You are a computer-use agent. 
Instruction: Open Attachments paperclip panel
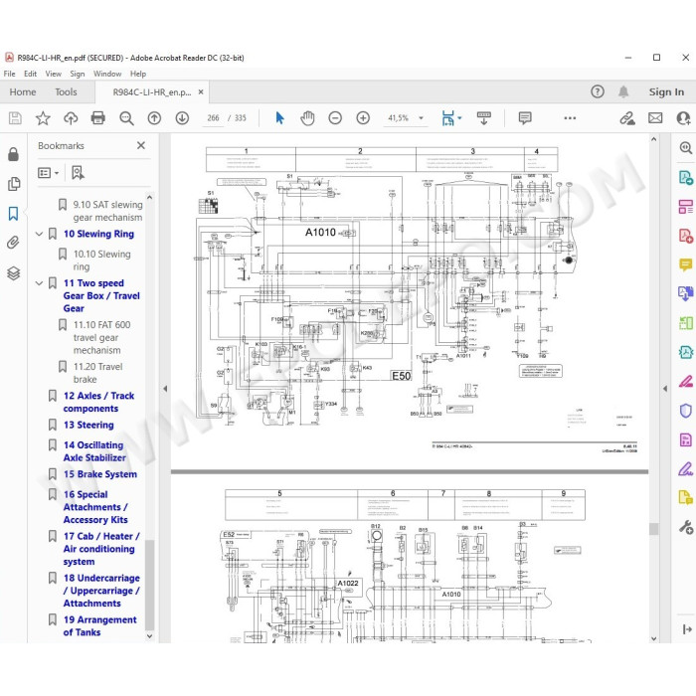(x=13, y=243)
